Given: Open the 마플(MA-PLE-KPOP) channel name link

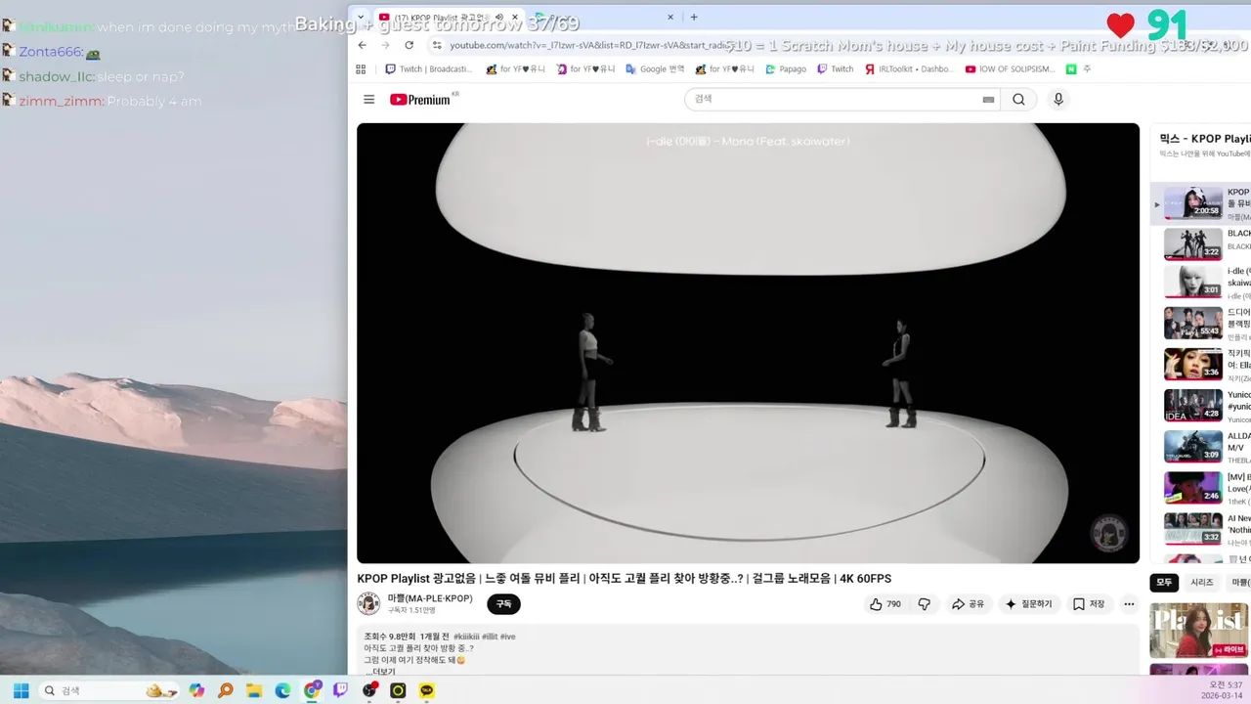Looking at the screenshot, I should pyautogui.click(x=430, y=598).
